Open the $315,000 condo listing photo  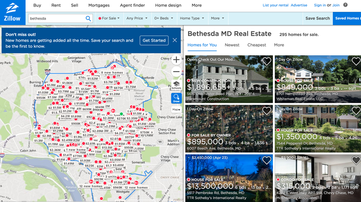pos(318,178)
